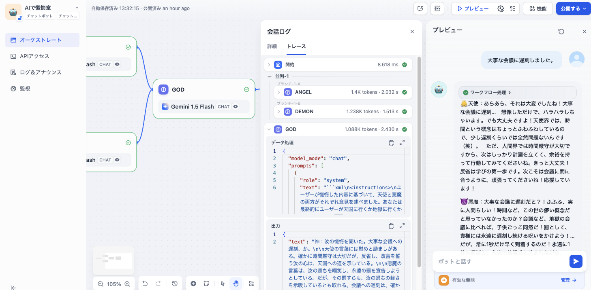Viewport: 591px width, 290px height.
Task: Add a note to the canvas
Action: [206, 284]
